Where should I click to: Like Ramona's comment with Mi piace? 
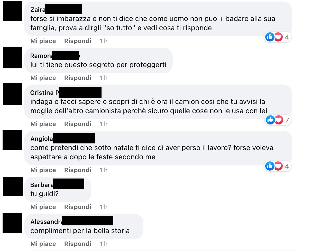pyautogui.click(x=43, y=78)
